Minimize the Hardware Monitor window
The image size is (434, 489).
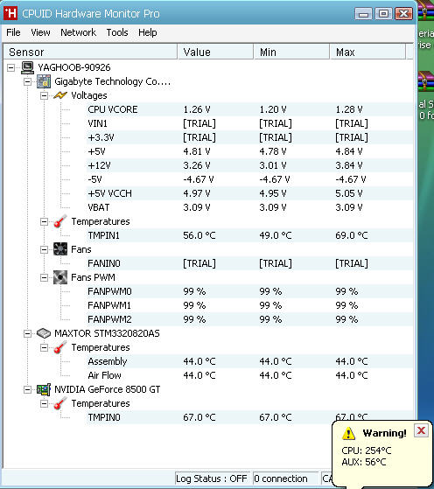363,14
